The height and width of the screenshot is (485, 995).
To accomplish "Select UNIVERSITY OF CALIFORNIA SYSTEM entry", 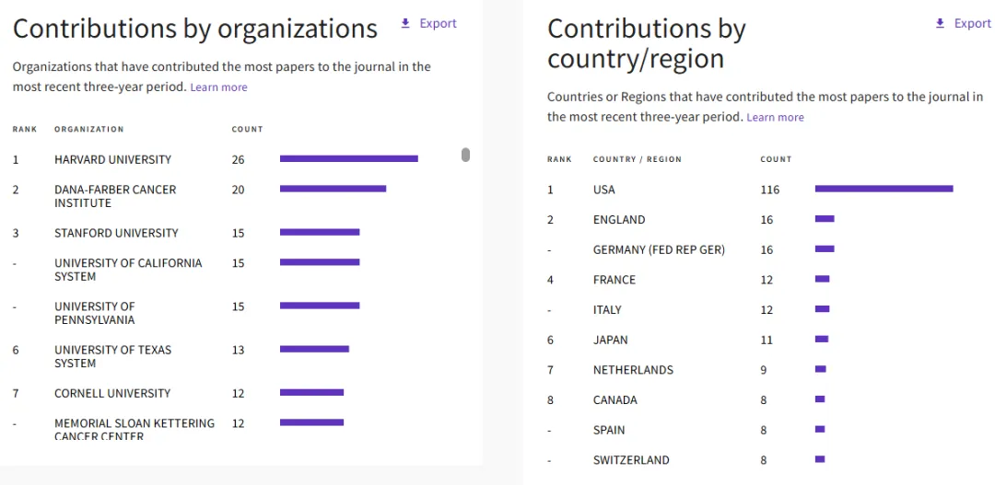I will 128,270.
